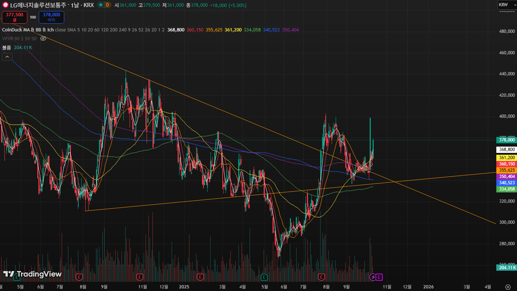Viewport: 517px width, 291px height.
Task: Toggle VPVR indicator visibility eye icon
Action: (43, 38)
